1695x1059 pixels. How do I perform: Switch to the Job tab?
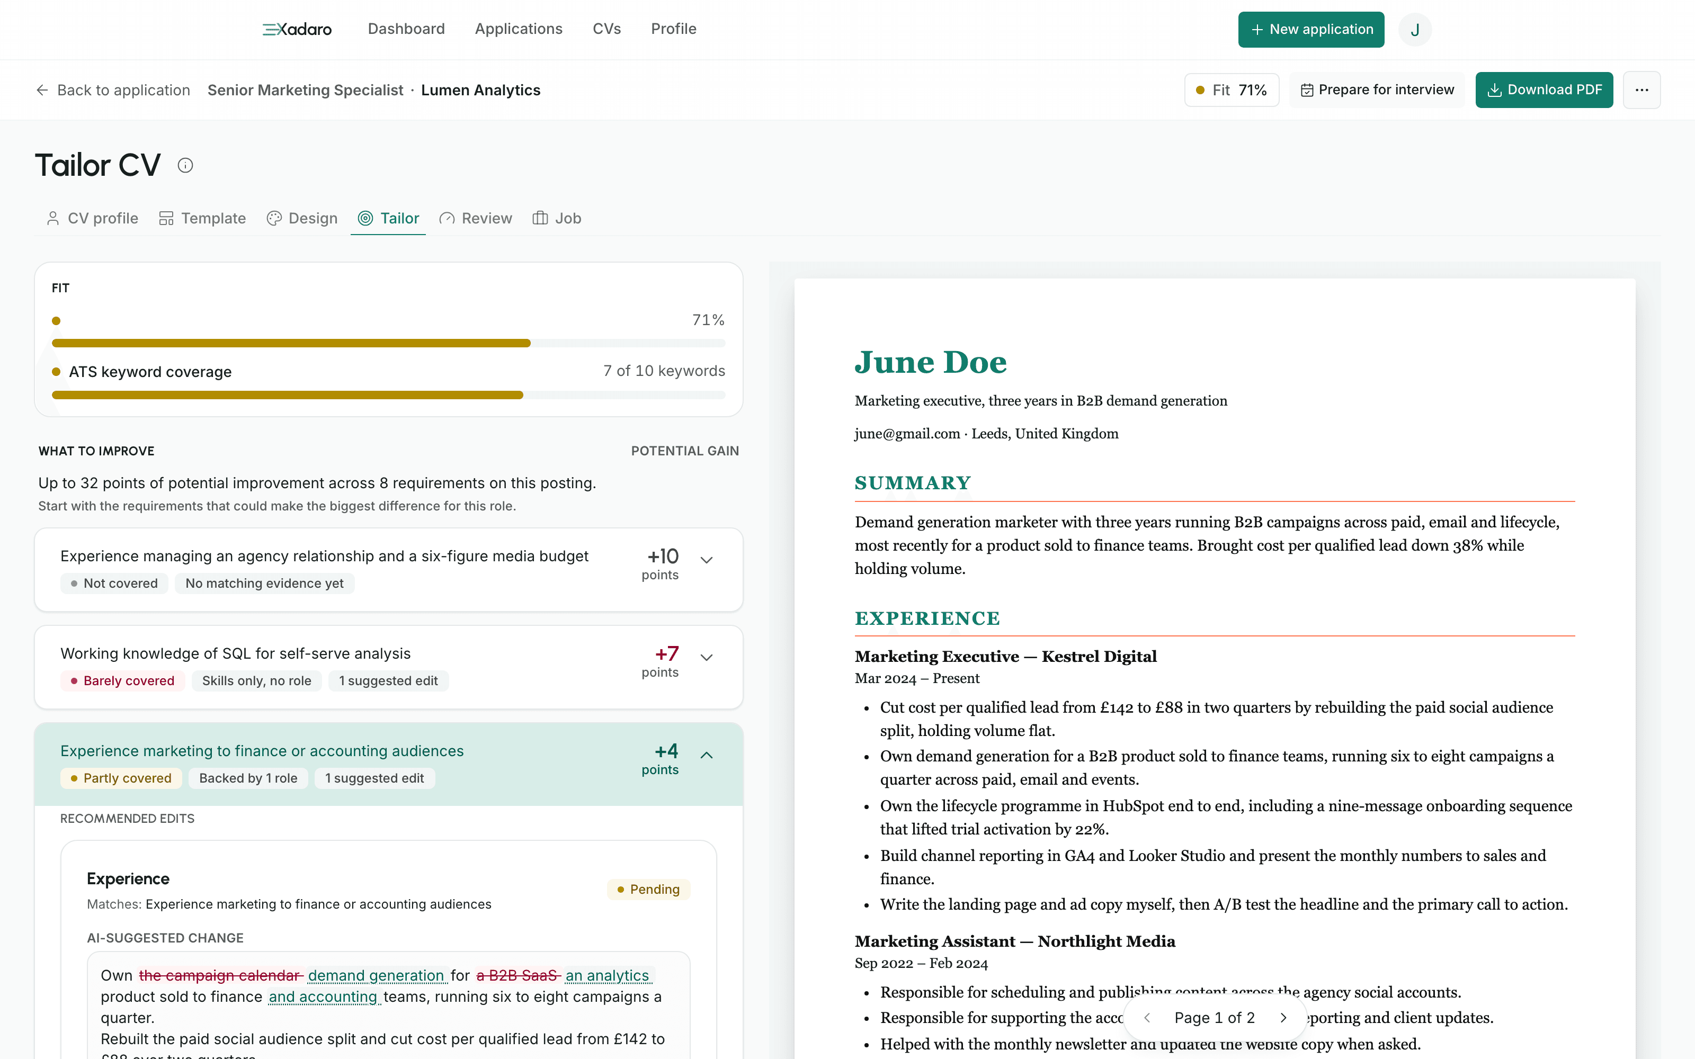point(557,219)
